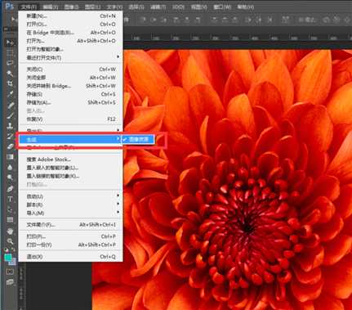This screenshot has height=310, width=352.
Task: Open the 3D(D) menu
Action: pyautogui.click(x=178, y=7)
